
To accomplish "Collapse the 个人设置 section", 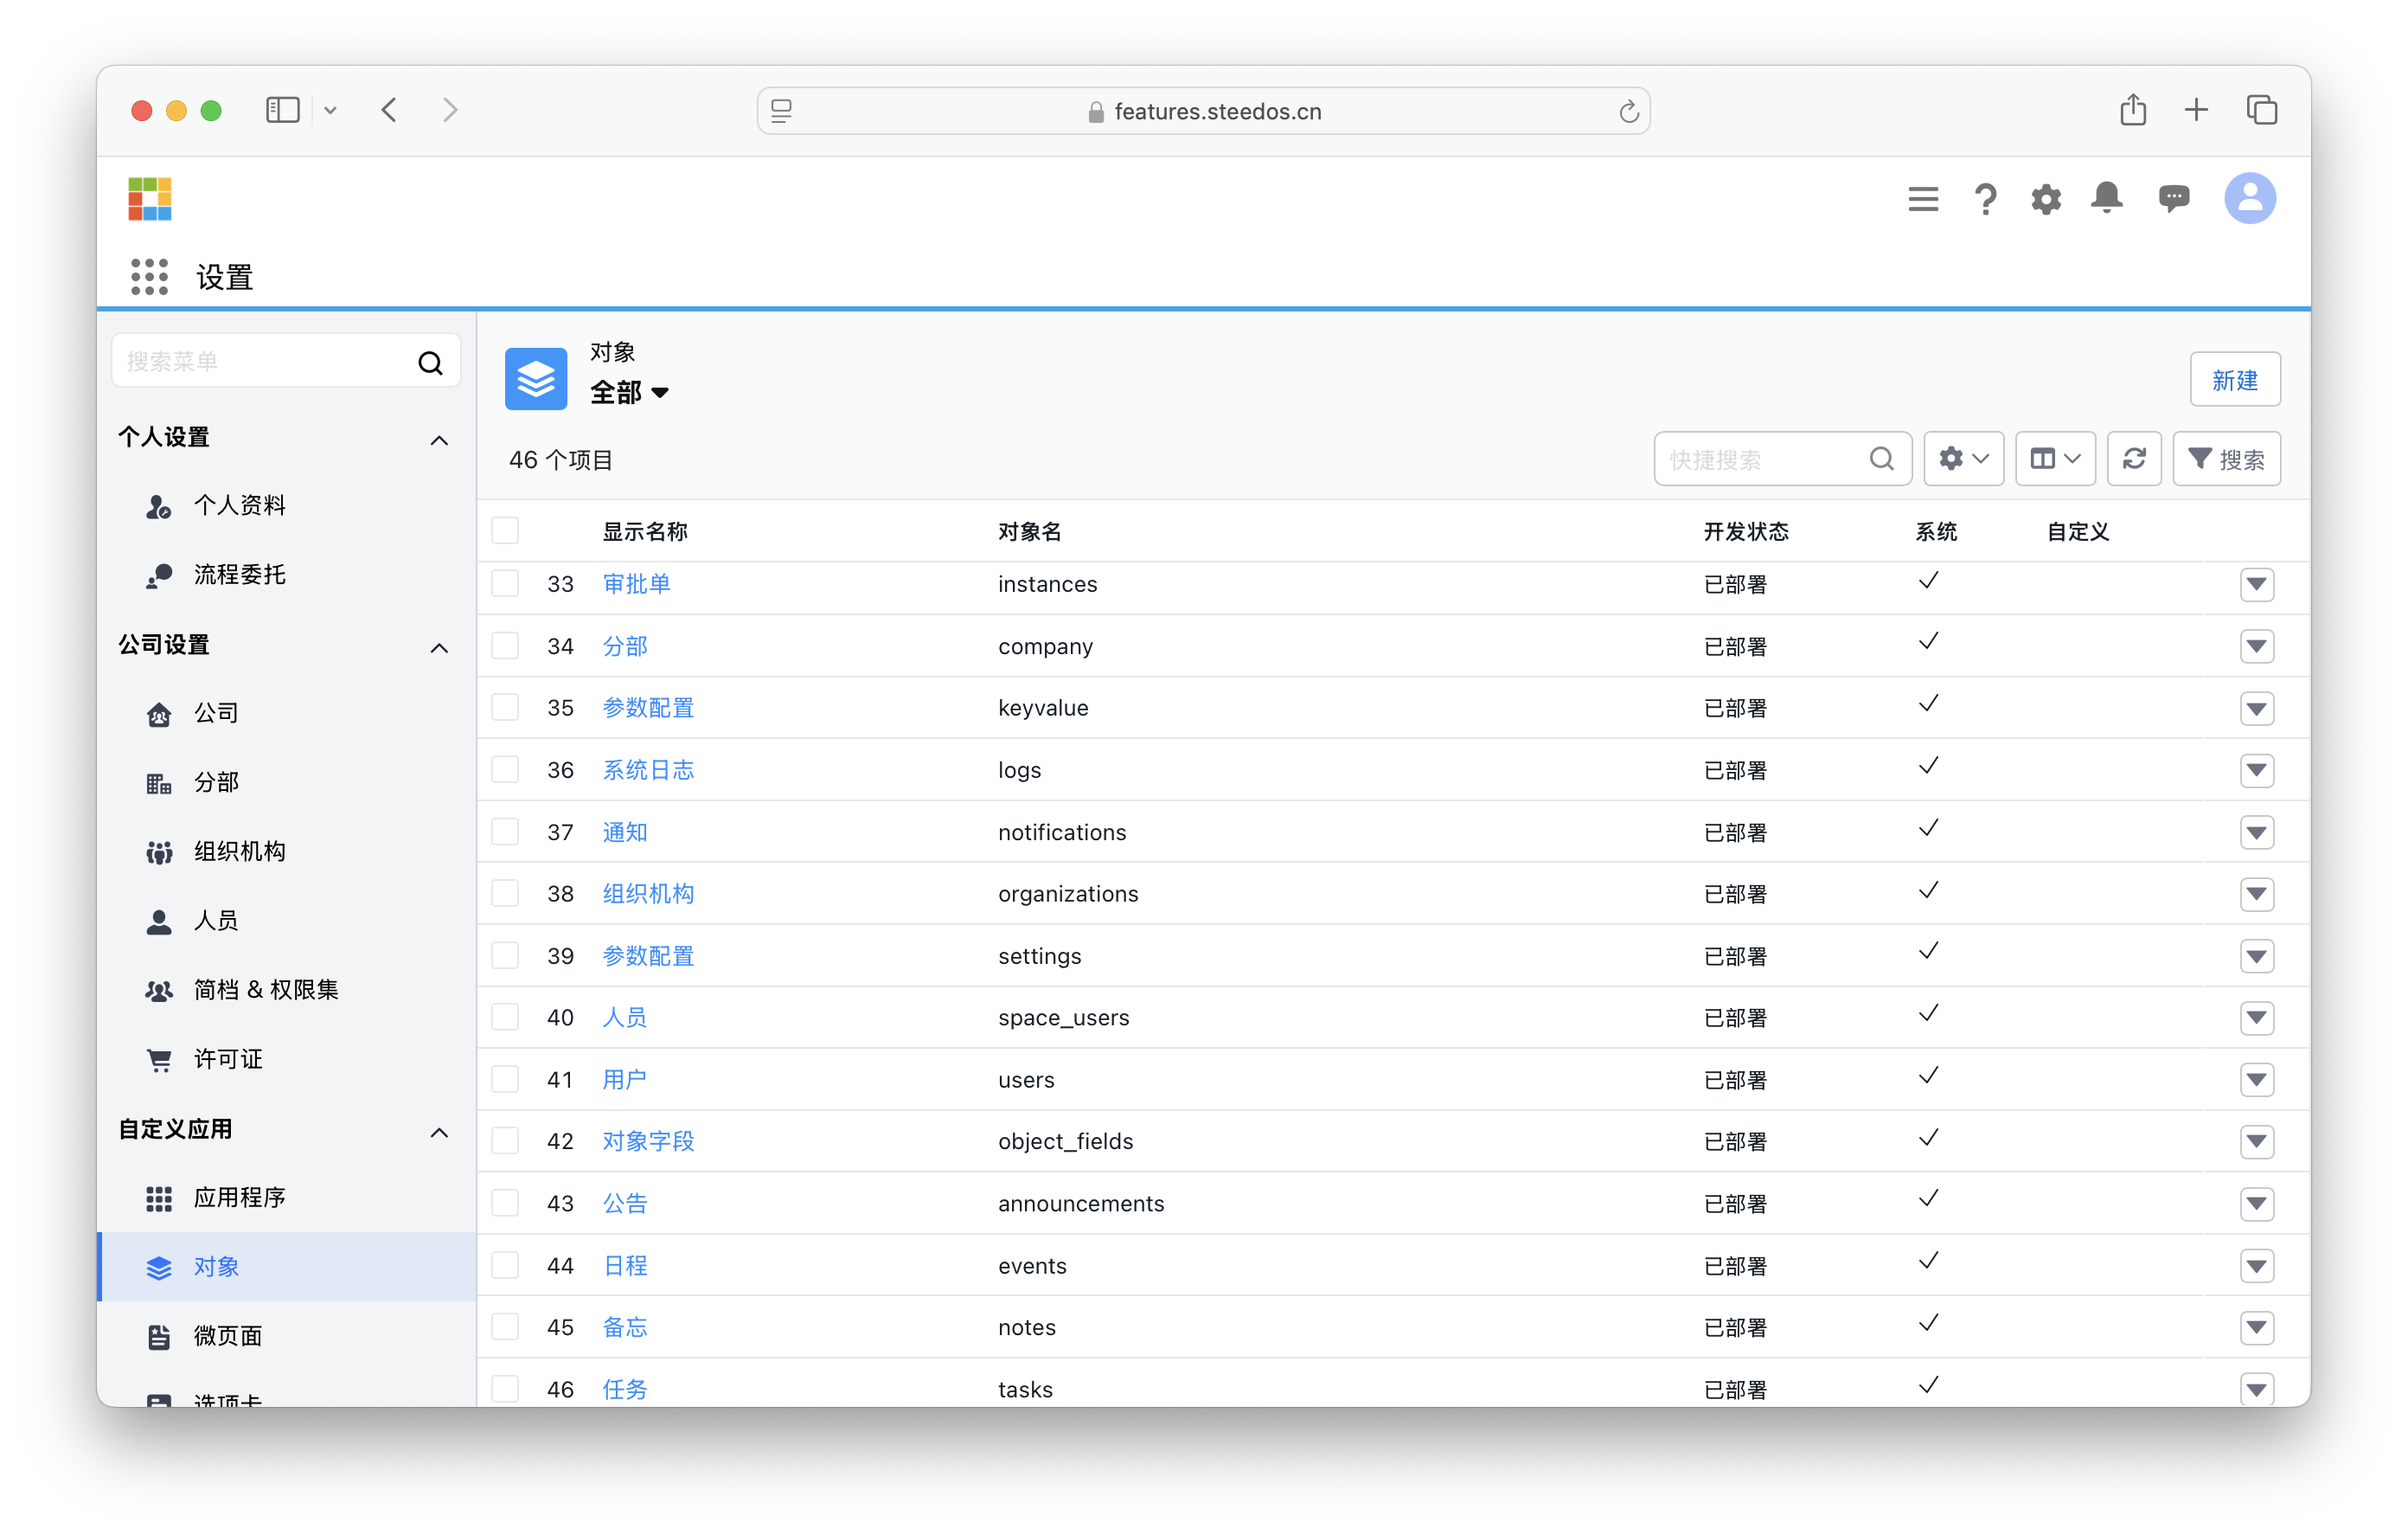I will [438, 440].
